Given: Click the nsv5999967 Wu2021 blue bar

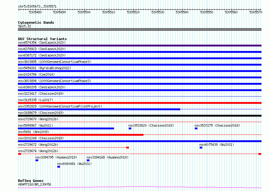Looking at the screenshot, I should [x=66, y=128].
